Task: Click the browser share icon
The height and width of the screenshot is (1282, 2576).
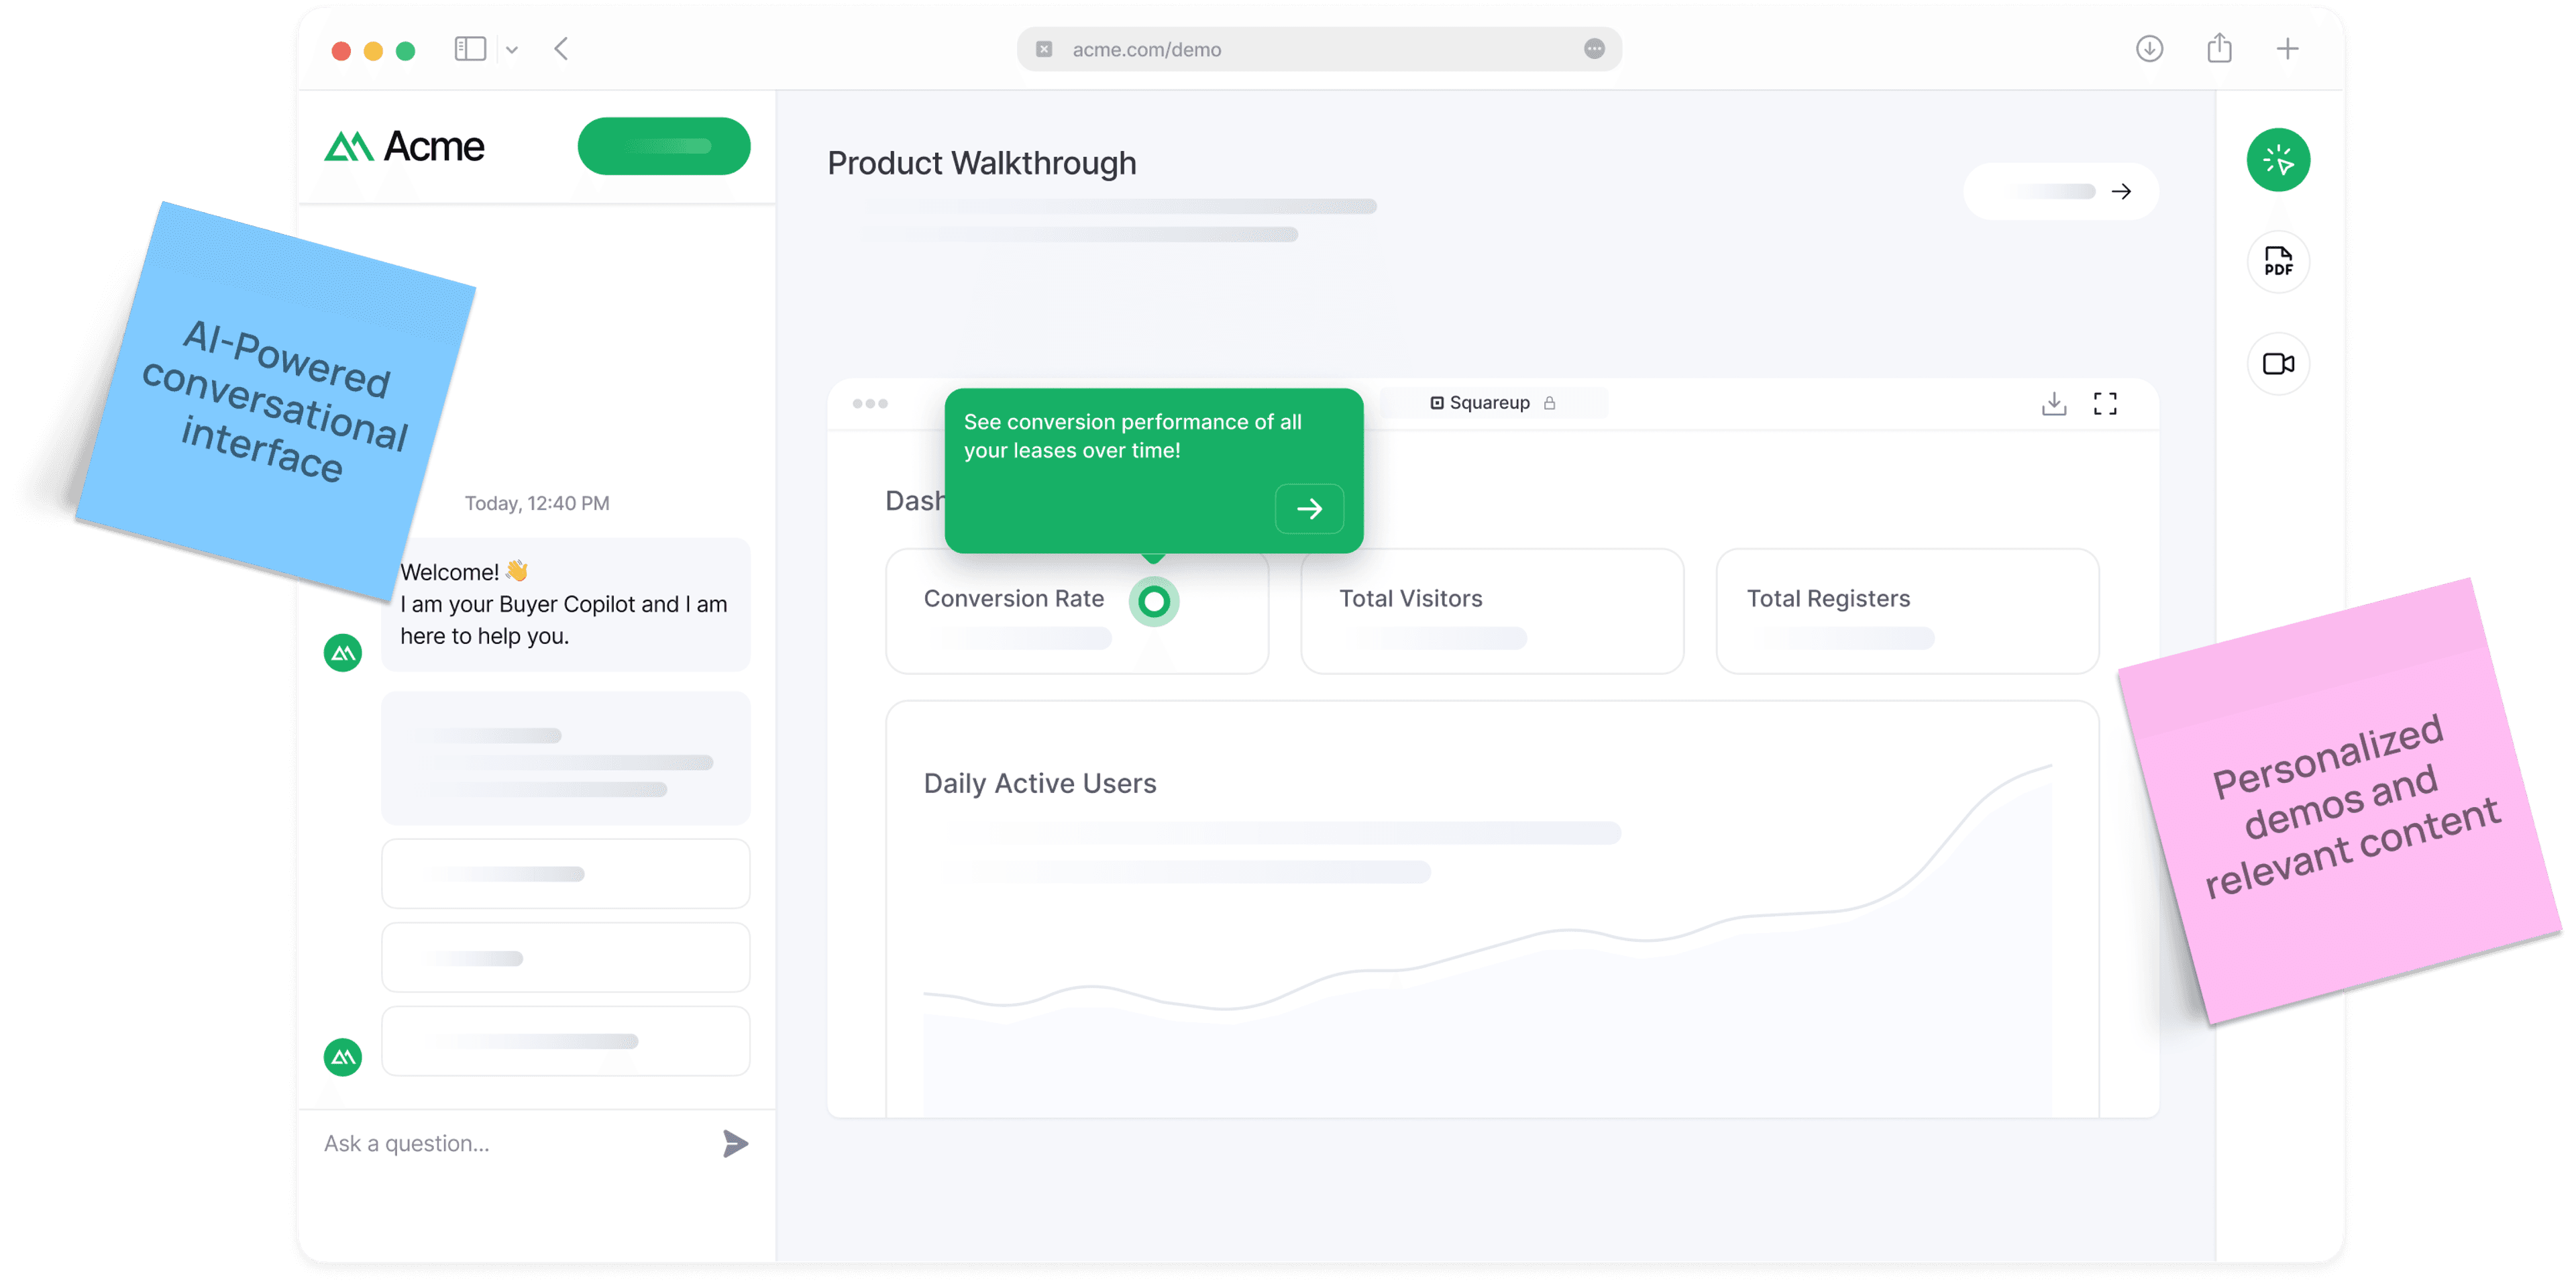Action: click(2219, 47)
